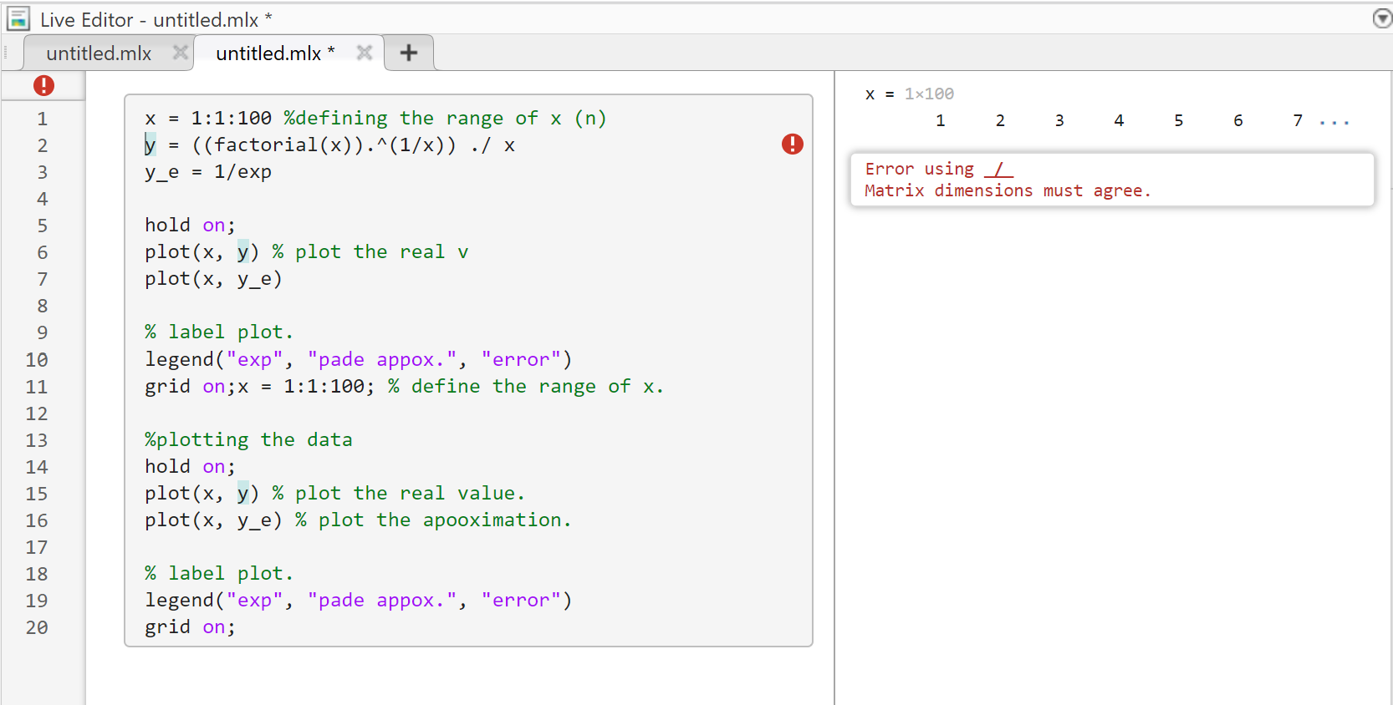Click the '%defining the range of x (n)' comment

(x=445, y=119)
